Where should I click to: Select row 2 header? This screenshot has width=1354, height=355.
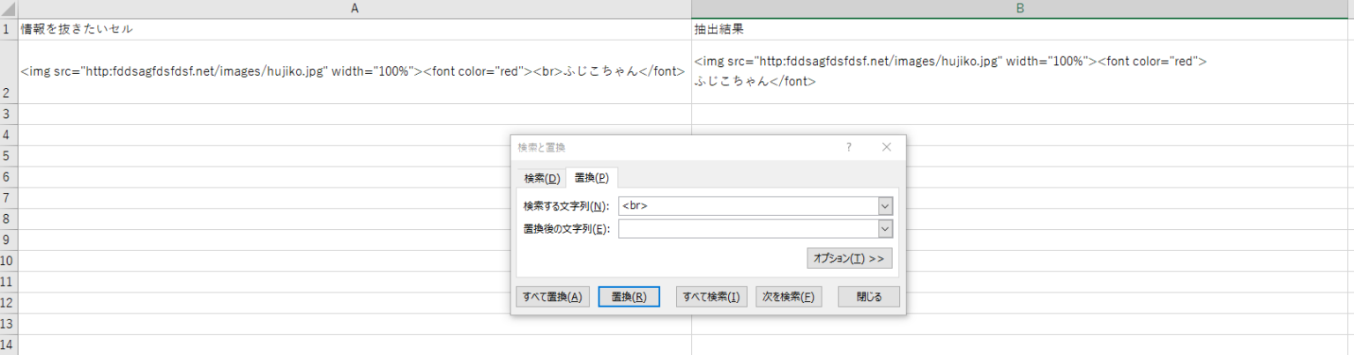tap(9, 72)
